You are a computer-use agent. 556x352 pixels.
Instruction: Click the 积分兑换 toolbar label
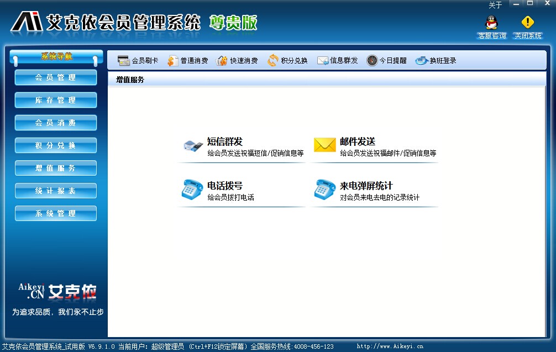[x=294, y=61]
